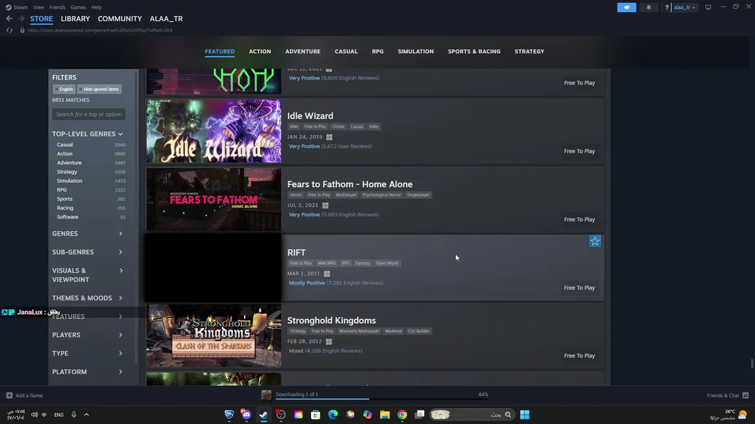Image resolution: width=755 pixels, height=424 pixels.
Task: Select the STRATEGY genre tab
Action: tap(529, 51)
